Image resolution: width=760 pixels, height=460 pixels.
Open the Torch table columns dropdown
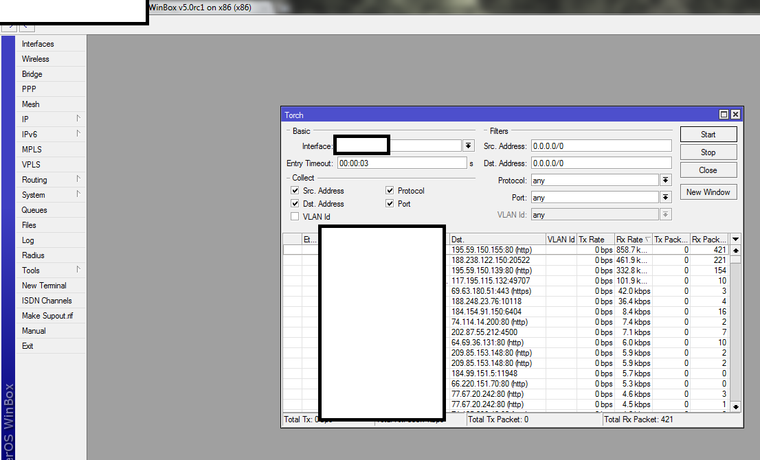click(x=735, y=239)
